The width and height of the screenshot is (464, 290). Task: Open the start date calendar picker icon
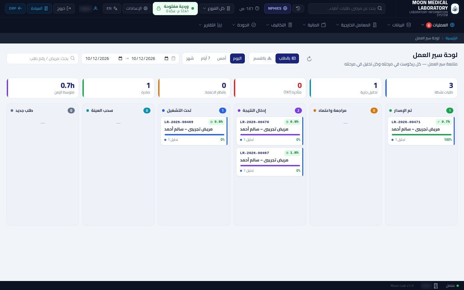tap(166, 58)
